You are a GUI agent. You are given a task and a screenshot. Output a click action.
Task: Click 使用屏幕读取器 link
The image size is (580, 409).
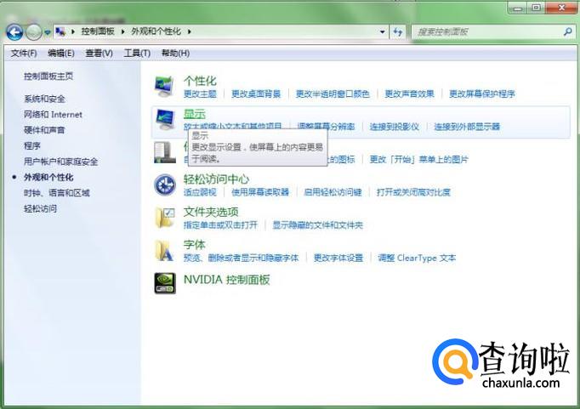(260, 192)
